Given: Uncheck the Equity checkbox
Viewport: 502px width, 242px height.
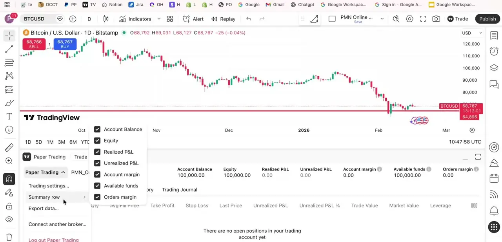Looking at the screenshot, I should coord(97,141).
